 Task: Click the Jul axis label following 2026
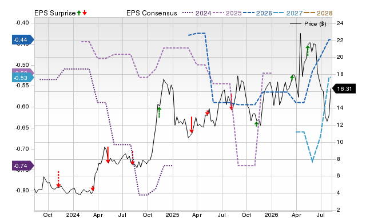[321, 215]
